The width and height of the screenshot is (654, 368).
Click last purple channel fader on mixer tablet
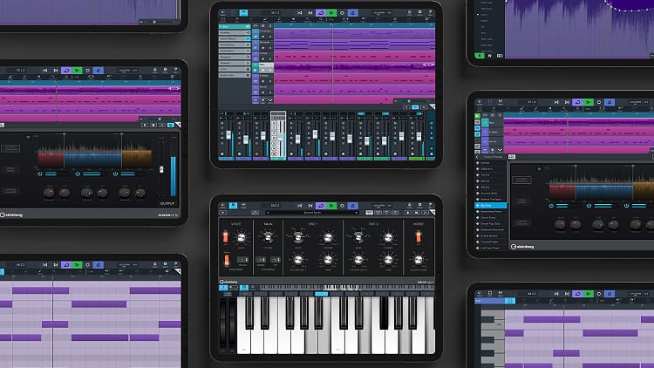(x=401, y=135)
